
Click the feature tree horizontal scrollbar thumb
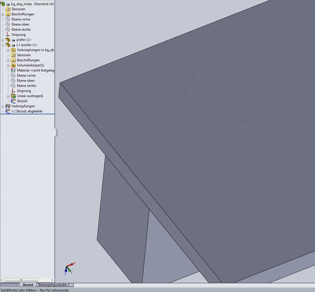click(x=21, y=280)
